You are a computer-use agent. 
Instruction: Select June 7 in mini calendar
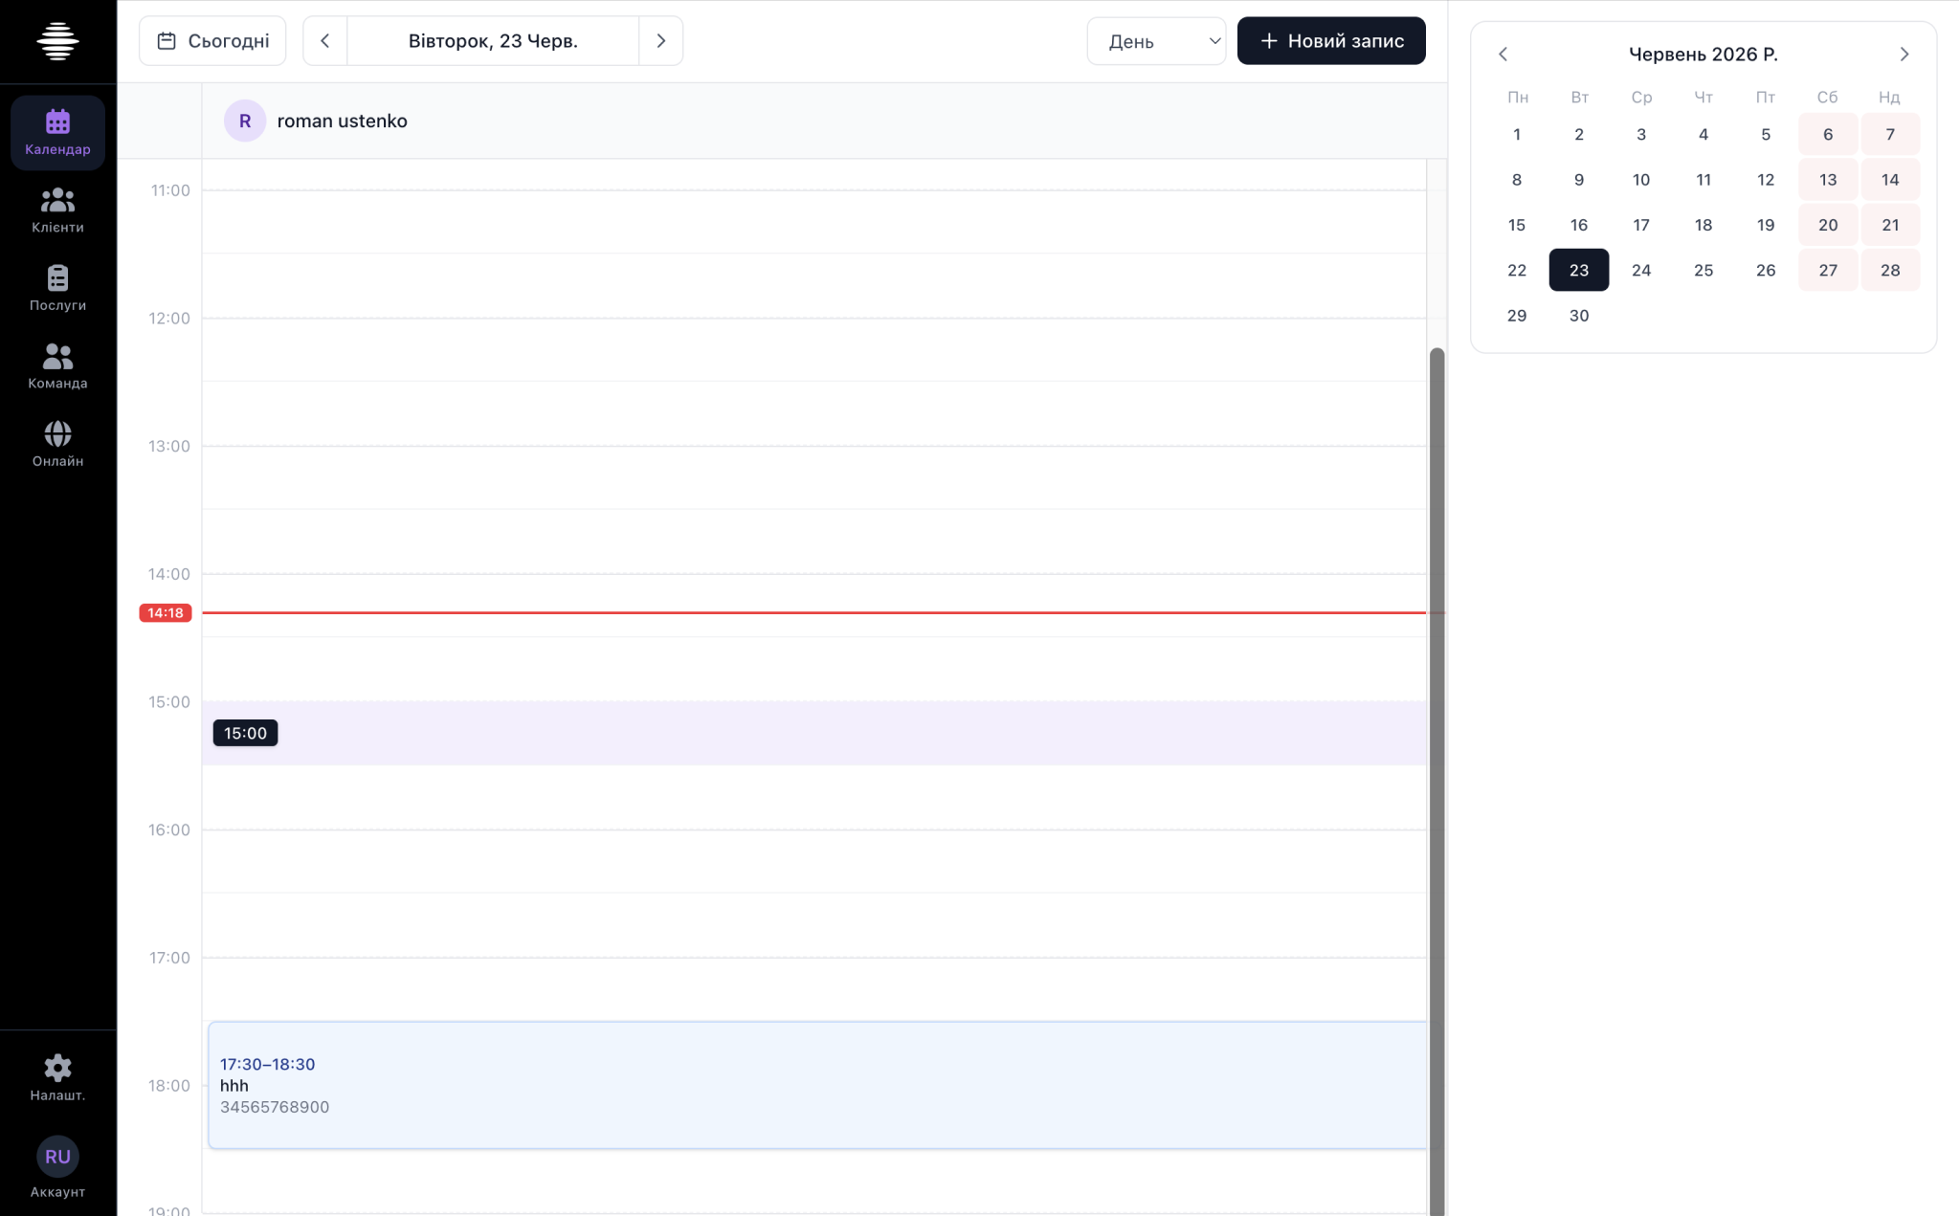1890,134
